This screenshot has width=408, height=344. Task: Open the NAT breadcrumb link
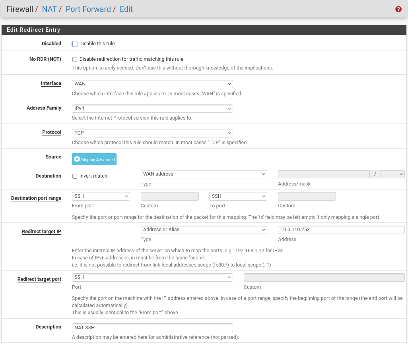click(x=49, y=9)
